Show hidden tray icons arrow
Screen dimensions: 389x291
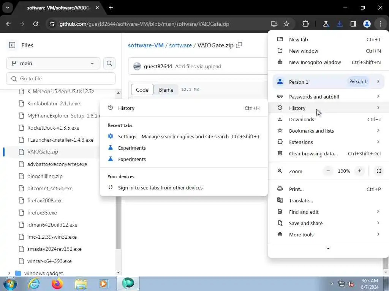(332, 284)
